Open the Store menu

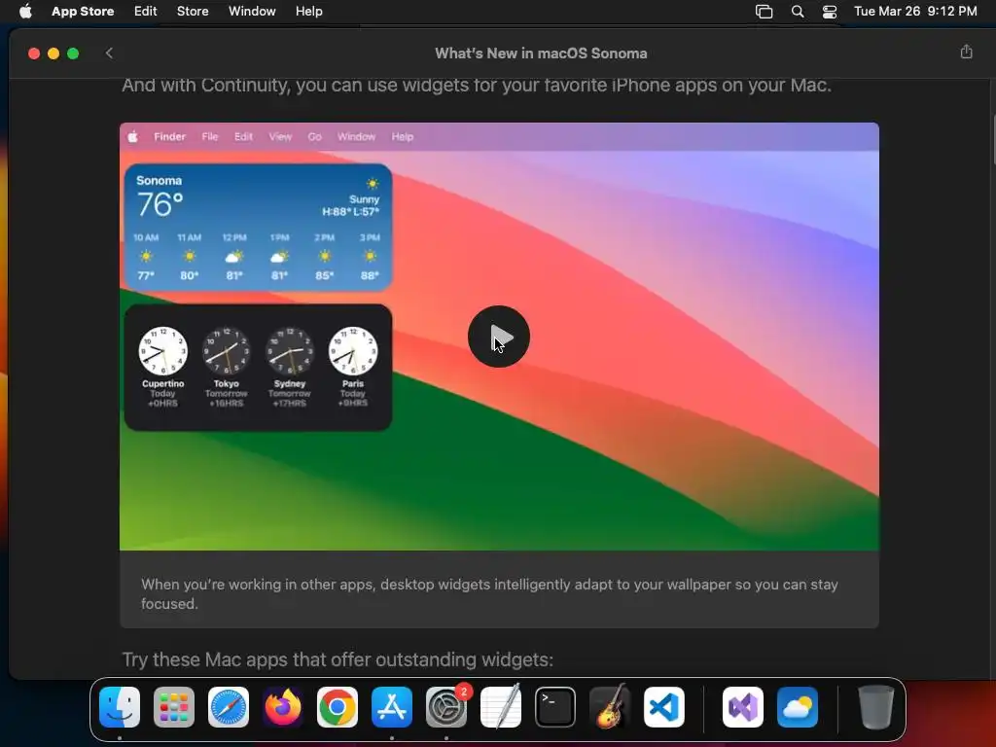[193, 12]
